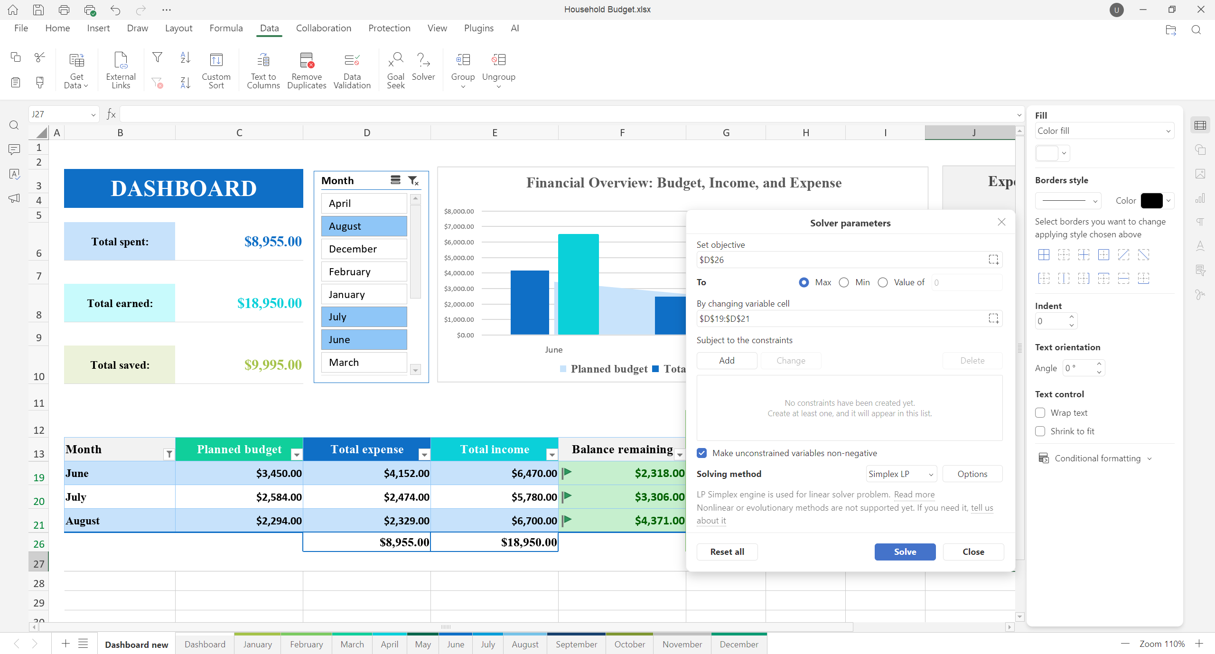Open the September sheet tab

pos(576,644)
